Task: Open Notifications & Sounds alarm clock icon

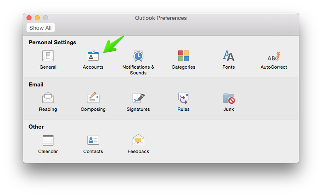Action: point(138,56)
